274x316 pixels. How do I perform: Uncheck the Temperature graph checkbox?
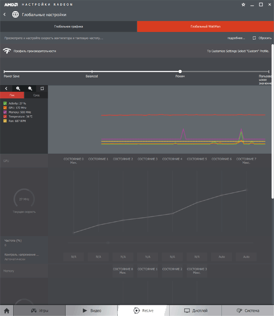(5, 116)
